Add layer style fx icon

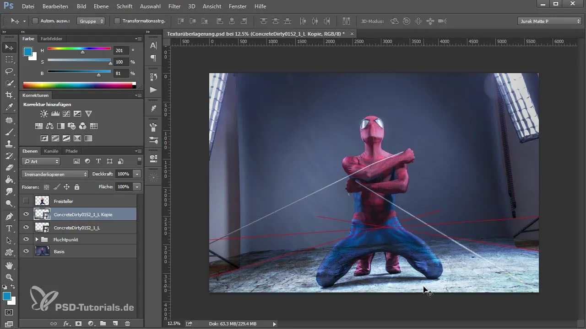click(x=66, y=324)
